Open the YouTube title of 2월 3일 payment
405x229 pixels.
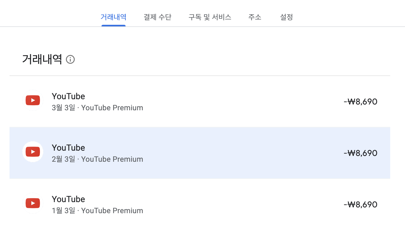68,148
